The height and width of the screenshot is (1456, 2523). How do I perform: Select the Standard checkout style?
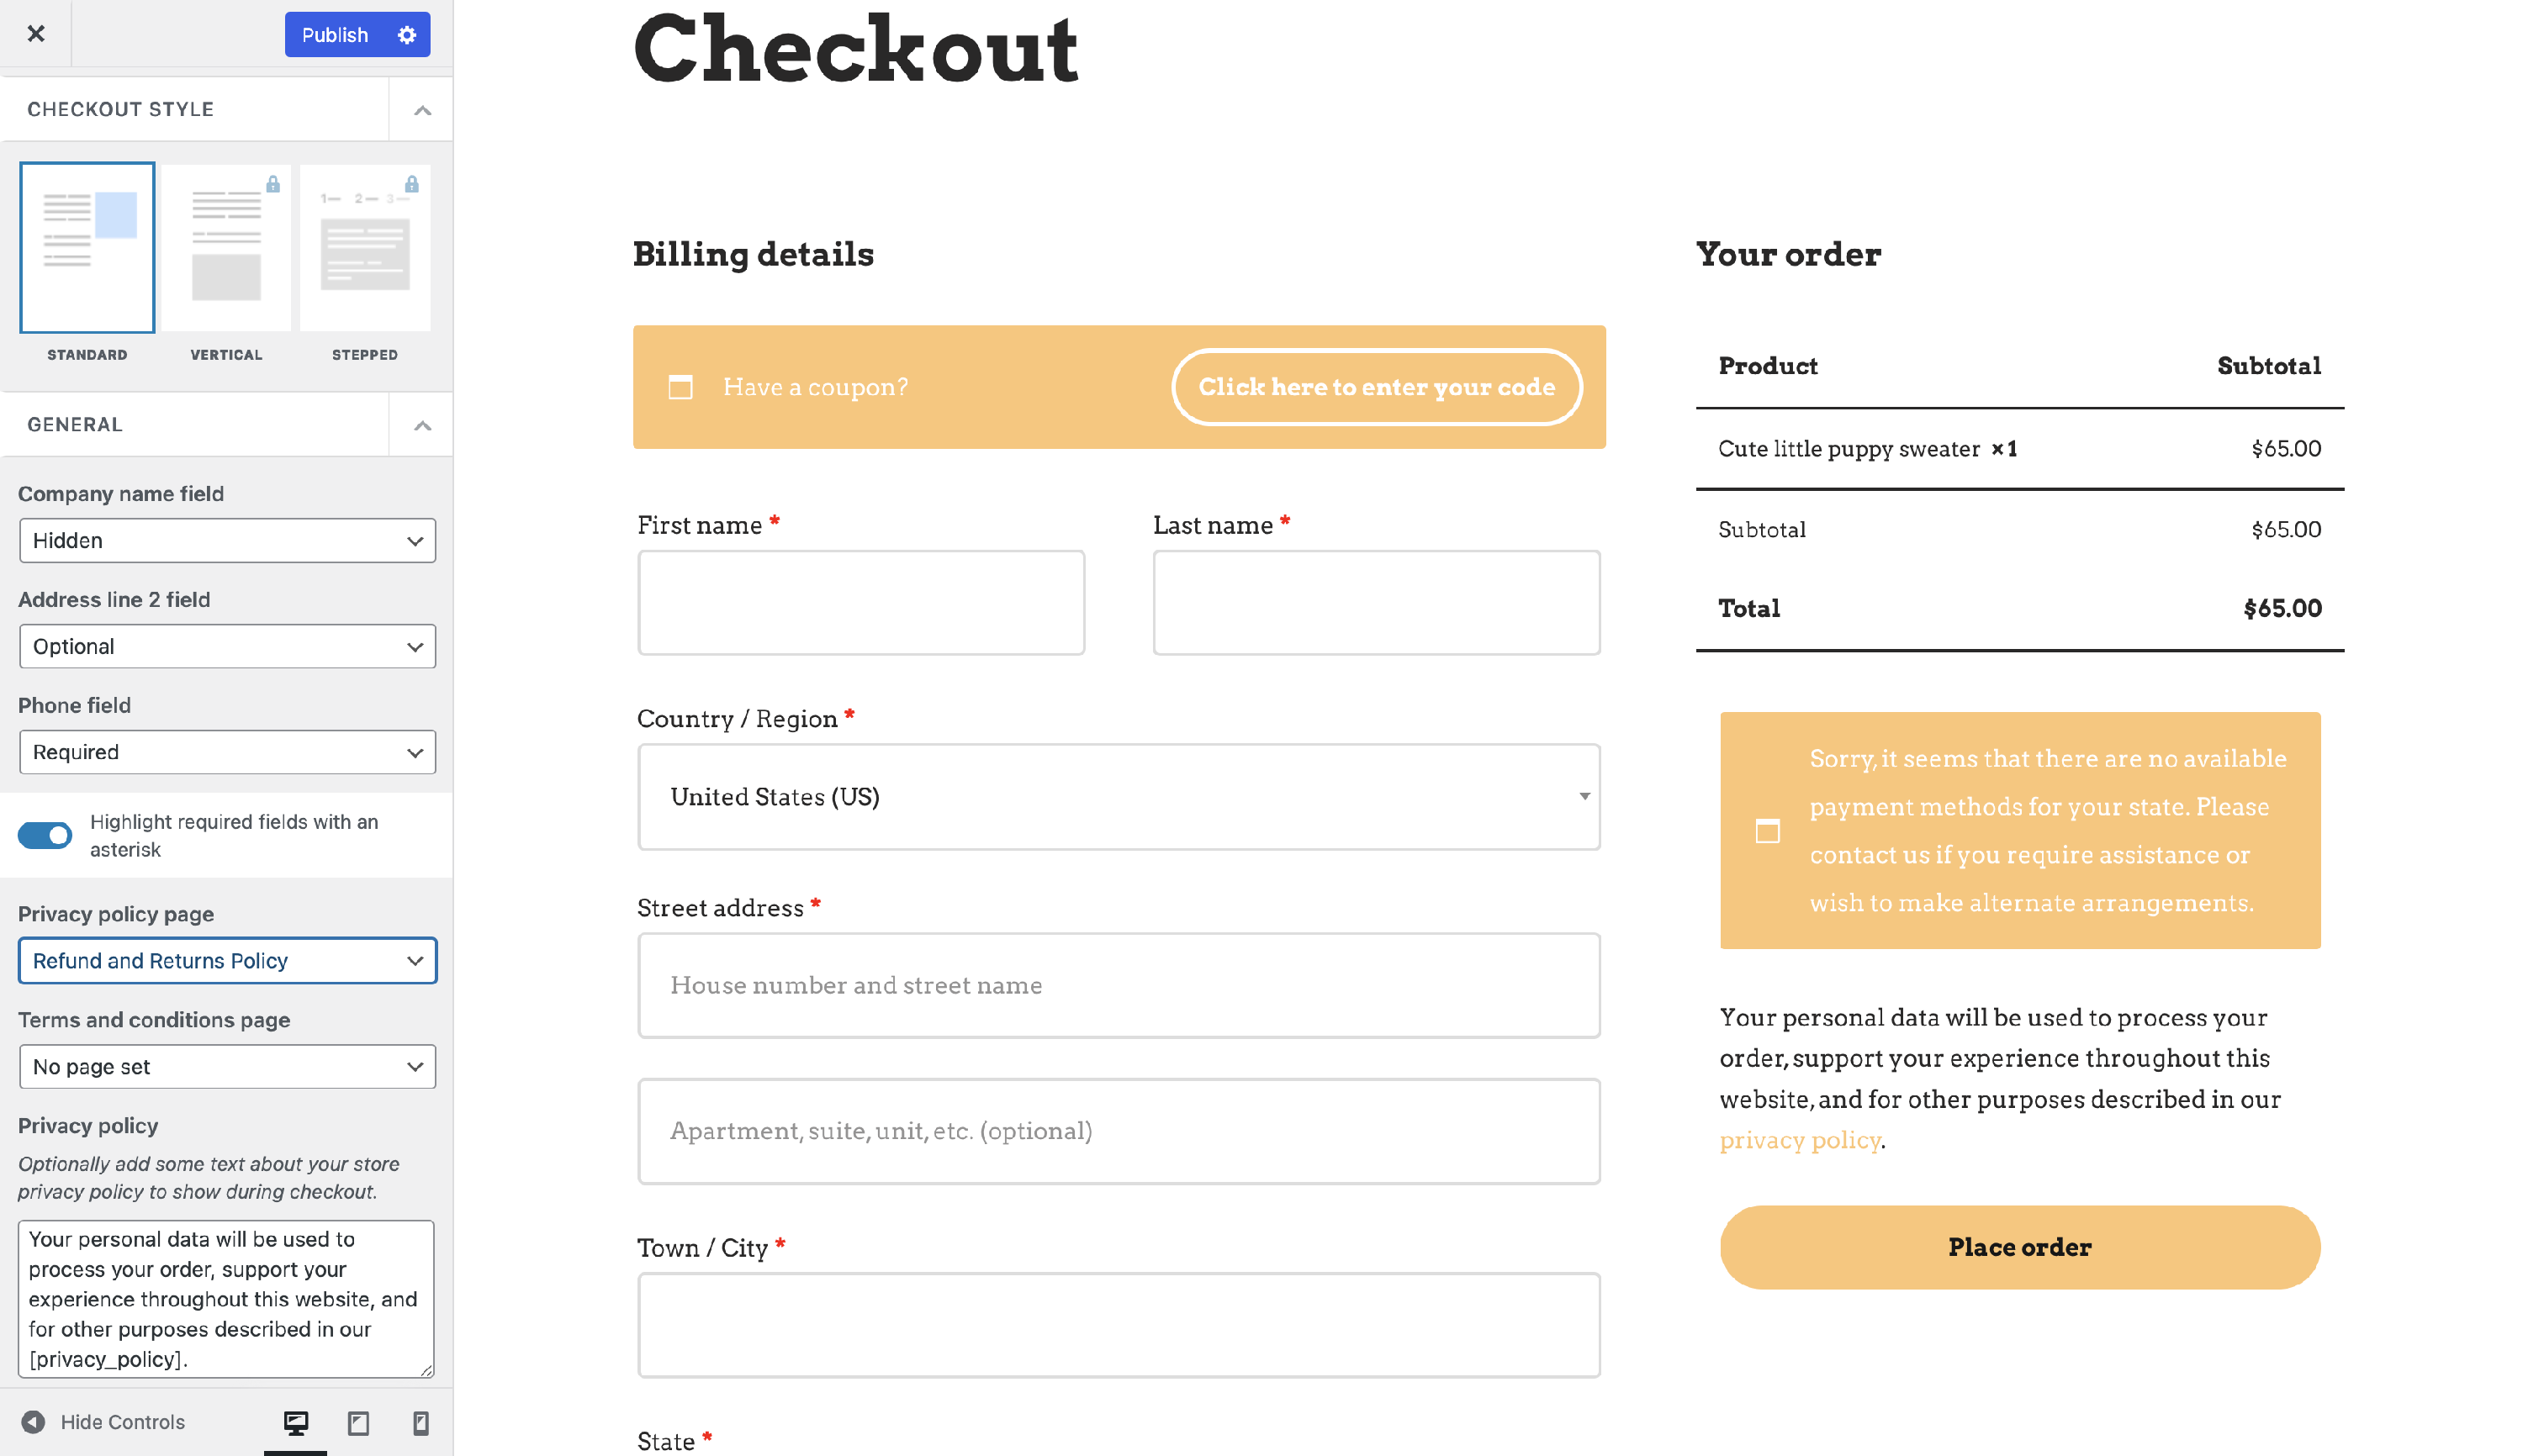pyautogui.click(x=87, y=248)
